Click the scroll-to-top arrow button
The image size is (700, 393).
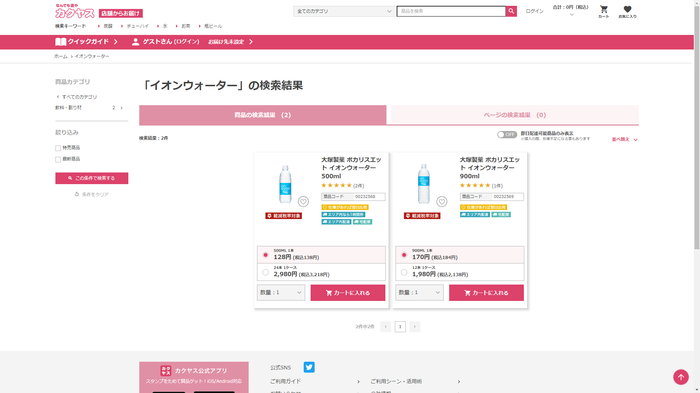[x=680, y=377]
